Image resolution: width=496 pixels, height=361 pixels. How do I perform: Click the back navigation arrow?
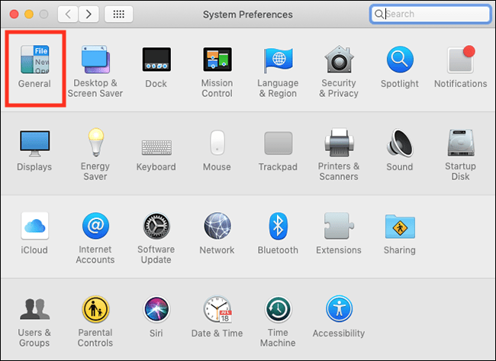[68, 14]
